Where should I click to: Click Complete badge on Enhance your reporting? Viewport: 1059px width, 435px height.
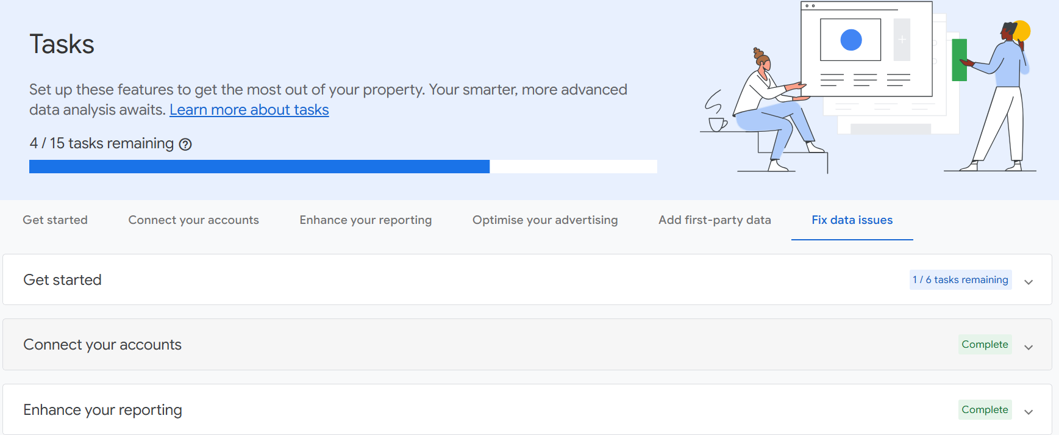coord(985,409)
